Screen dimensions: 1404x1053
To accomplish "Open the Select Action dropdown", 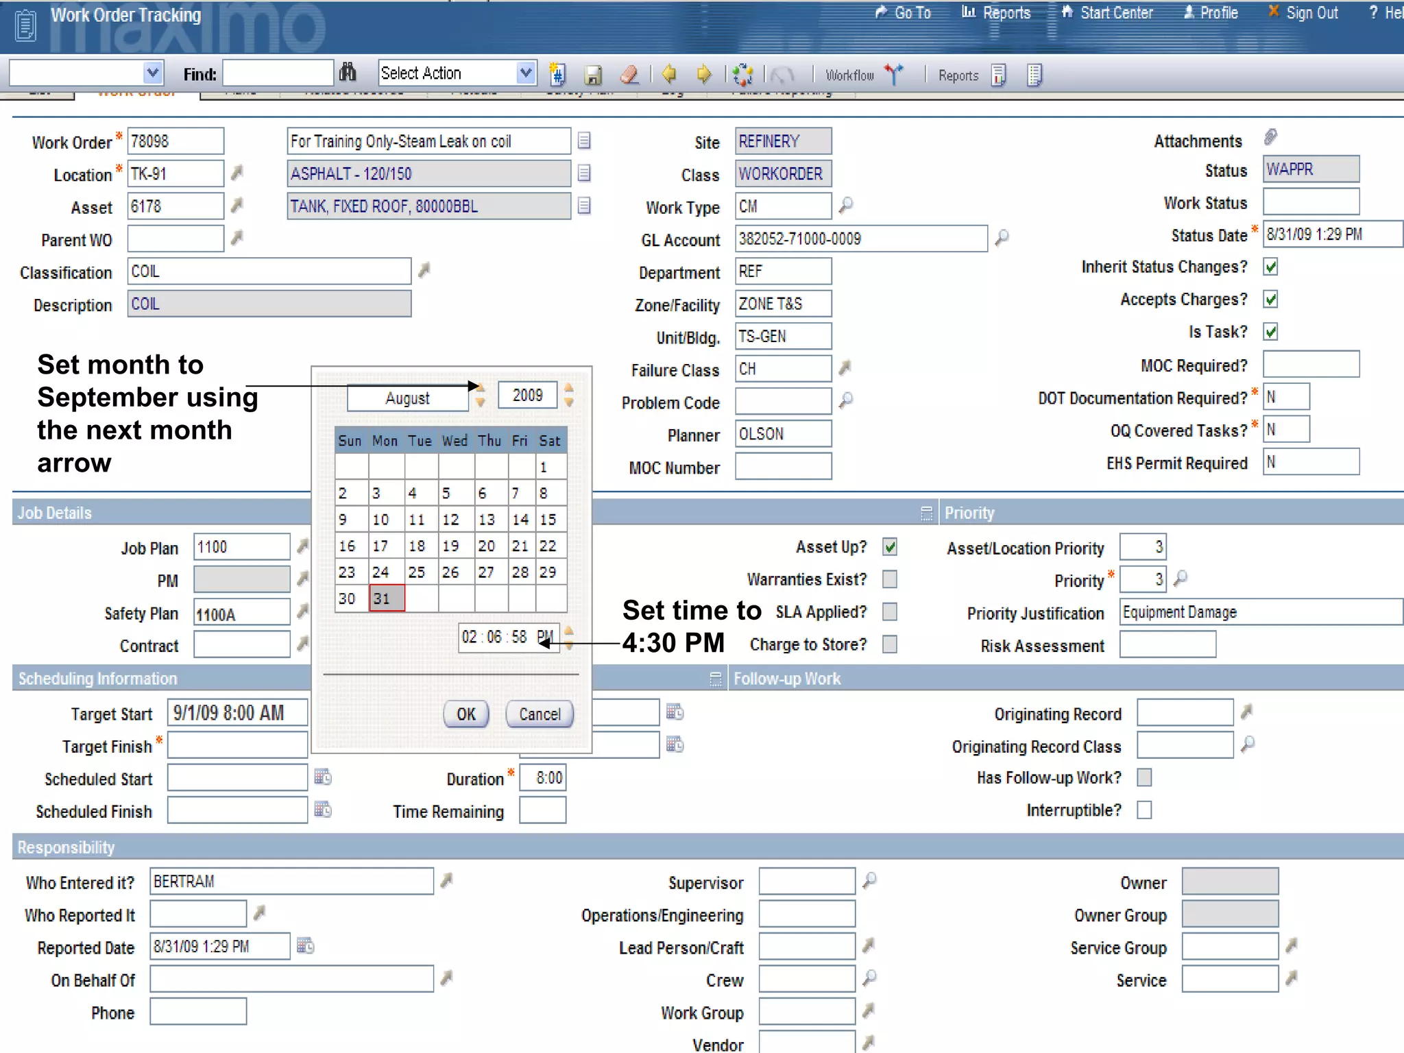I will pos(525,73).
